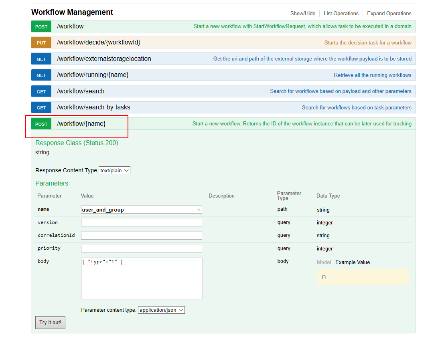Click GET badge for /workflow/externalstoragelocation
The width and height of the screenshot is (440, 343).
(x=41, y=59)
